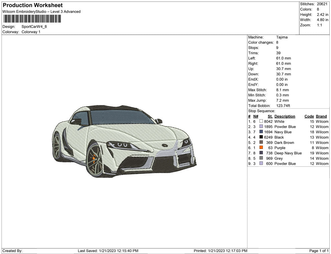Click the orange swatch labeled Purple
The height and width of the screenshot is (254, 331).
(261, 148)
